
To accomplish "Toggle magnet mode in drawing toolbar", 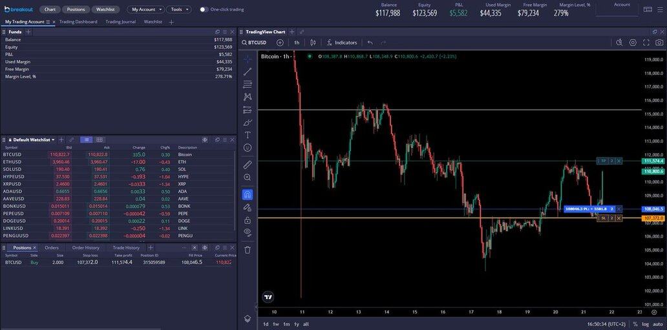I will tap(248, 194).
